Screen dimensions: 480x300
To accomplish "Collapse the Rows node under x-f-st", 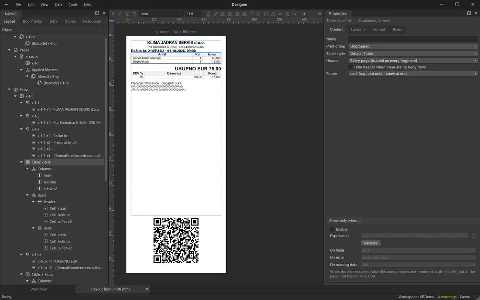I will coord(27,195).
